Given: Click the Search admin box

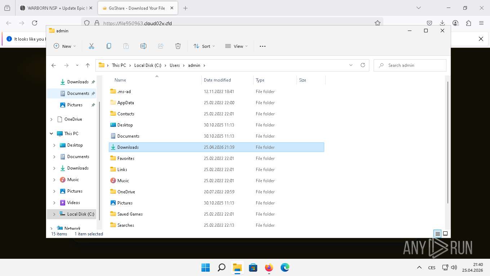Looking at the screenshot, I should 410,65.
